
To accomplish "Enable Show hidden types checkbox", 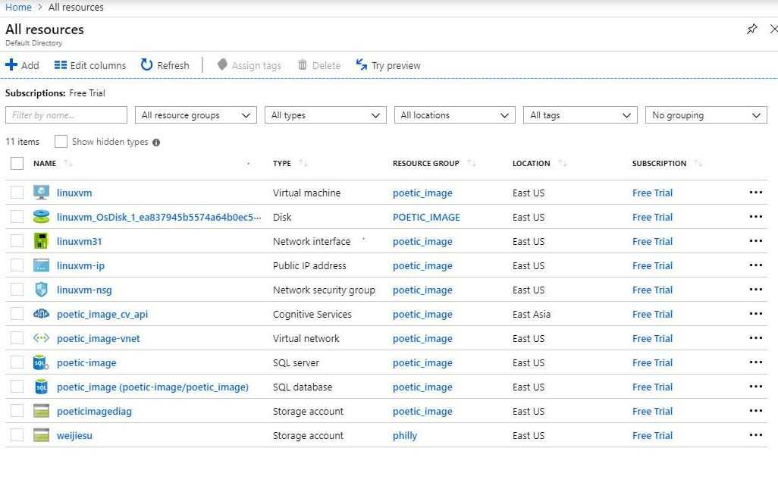I will point(61,142).
